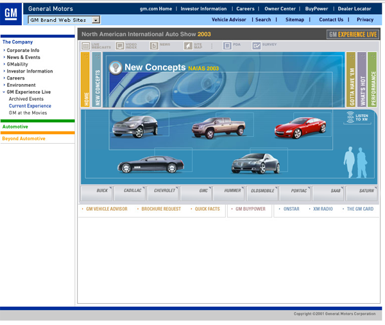Click the GM BuyPower footer link

[x=250, y=209]
